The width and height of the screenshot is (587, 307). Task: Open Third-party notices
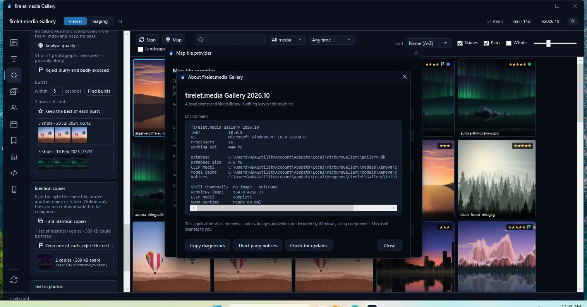point(257,246)
